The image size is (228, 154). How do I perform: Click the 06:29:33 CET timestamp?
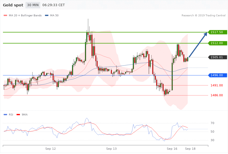click(x=53, y=5)
